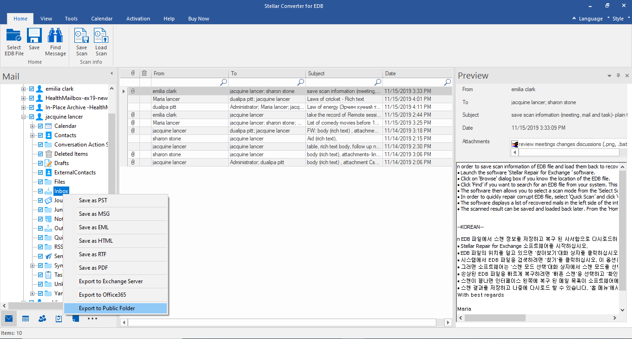Screen dimensions: 632x339
Task: Toggle checkbox for HealthMailbox-ex19-new
Action: (x=32, y=98)
